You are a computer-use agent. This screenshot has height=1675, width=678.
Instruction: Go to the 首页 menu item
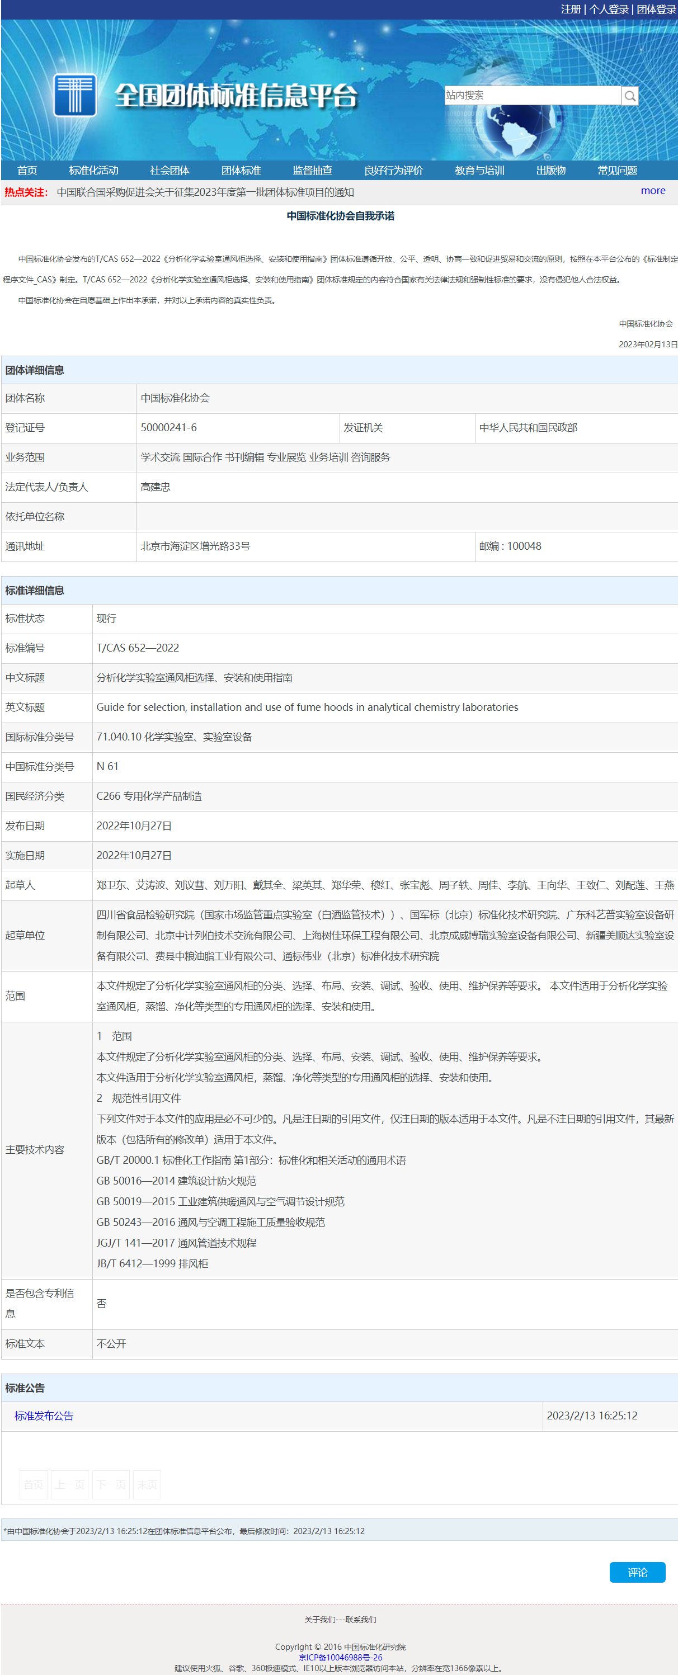point(27,171)
